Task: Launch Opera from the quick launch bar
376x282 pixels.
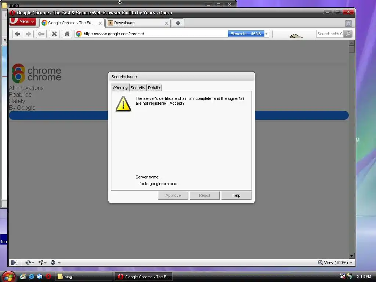Action: coord(48,276)
